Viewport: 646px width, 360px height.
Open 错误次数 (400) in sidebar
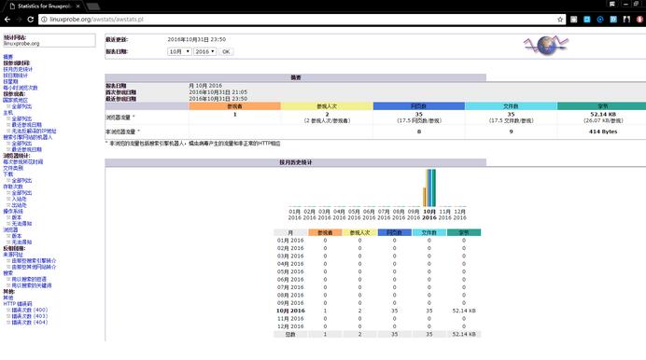click(29, 310)
